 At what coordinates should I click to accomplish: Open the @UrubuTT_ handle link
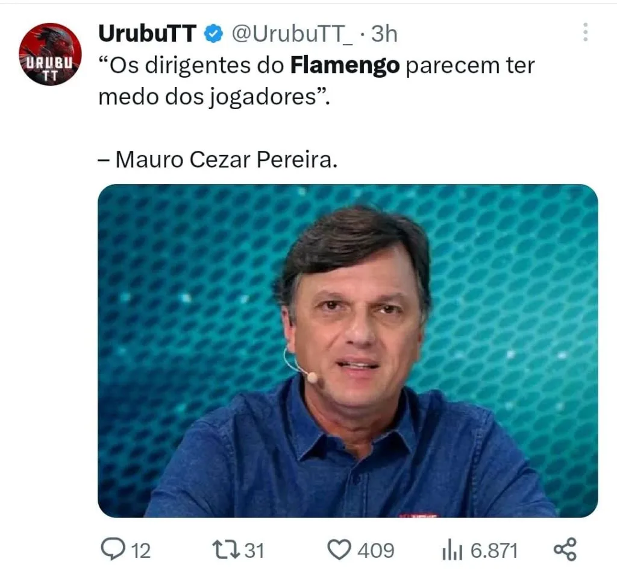pyautogui.click(x=292, y=34)
